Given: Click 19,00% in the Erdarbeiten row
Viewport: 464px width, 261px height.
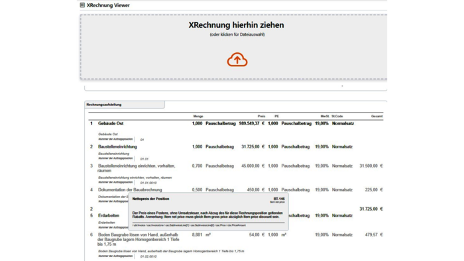Looking at the screenshot, I should tap(321, 215).
